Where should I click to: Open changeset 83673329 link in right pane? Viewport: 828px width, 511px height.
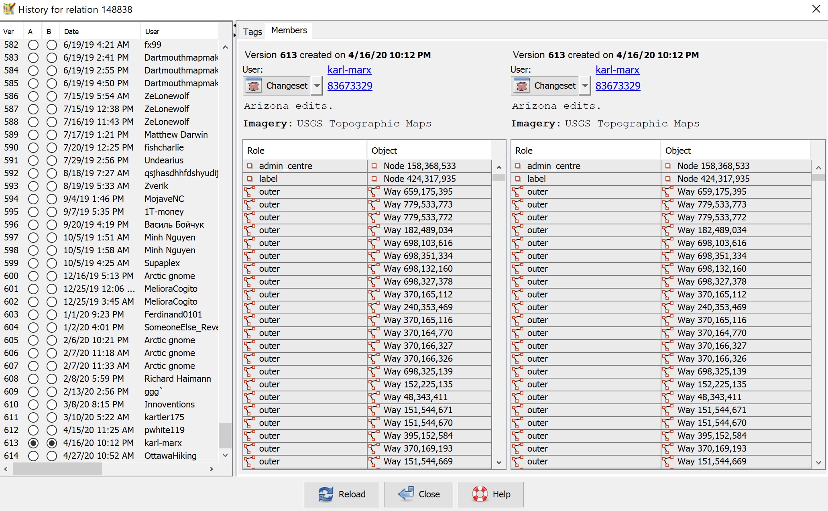[x=618, y=86]
